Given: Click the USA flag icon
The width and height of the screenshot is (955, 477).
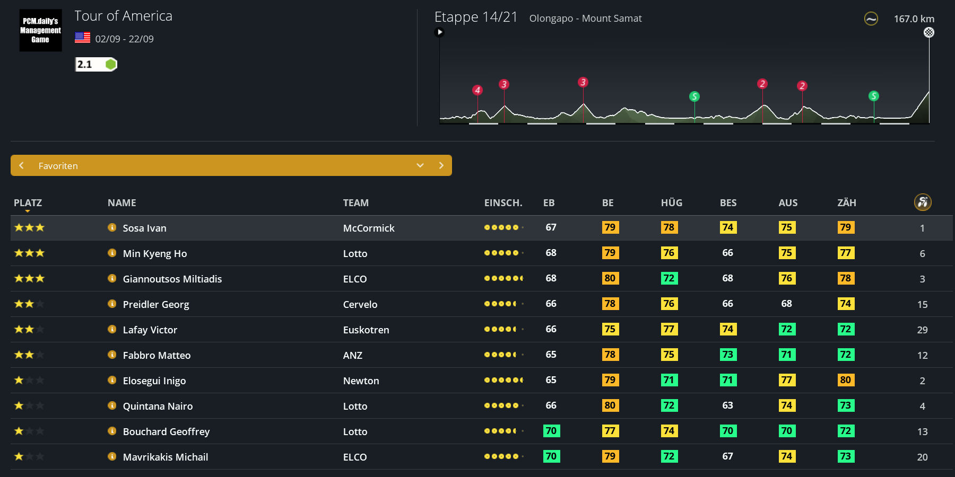Looking at the screenshot, I should (x=82, y=38).
